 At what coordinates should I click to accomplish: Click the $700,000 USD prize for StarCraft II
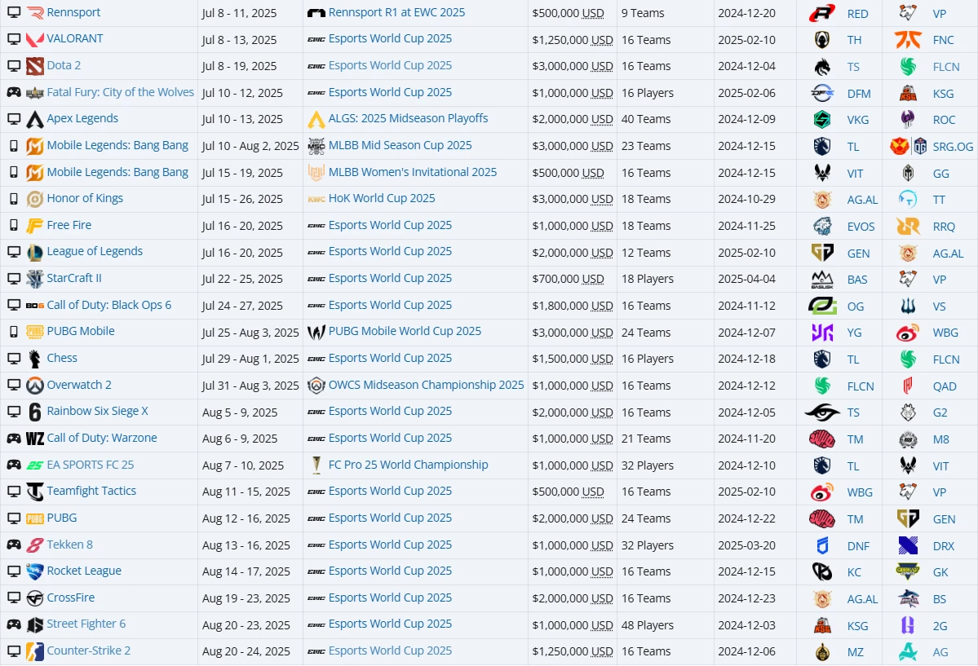coord(568,279)
